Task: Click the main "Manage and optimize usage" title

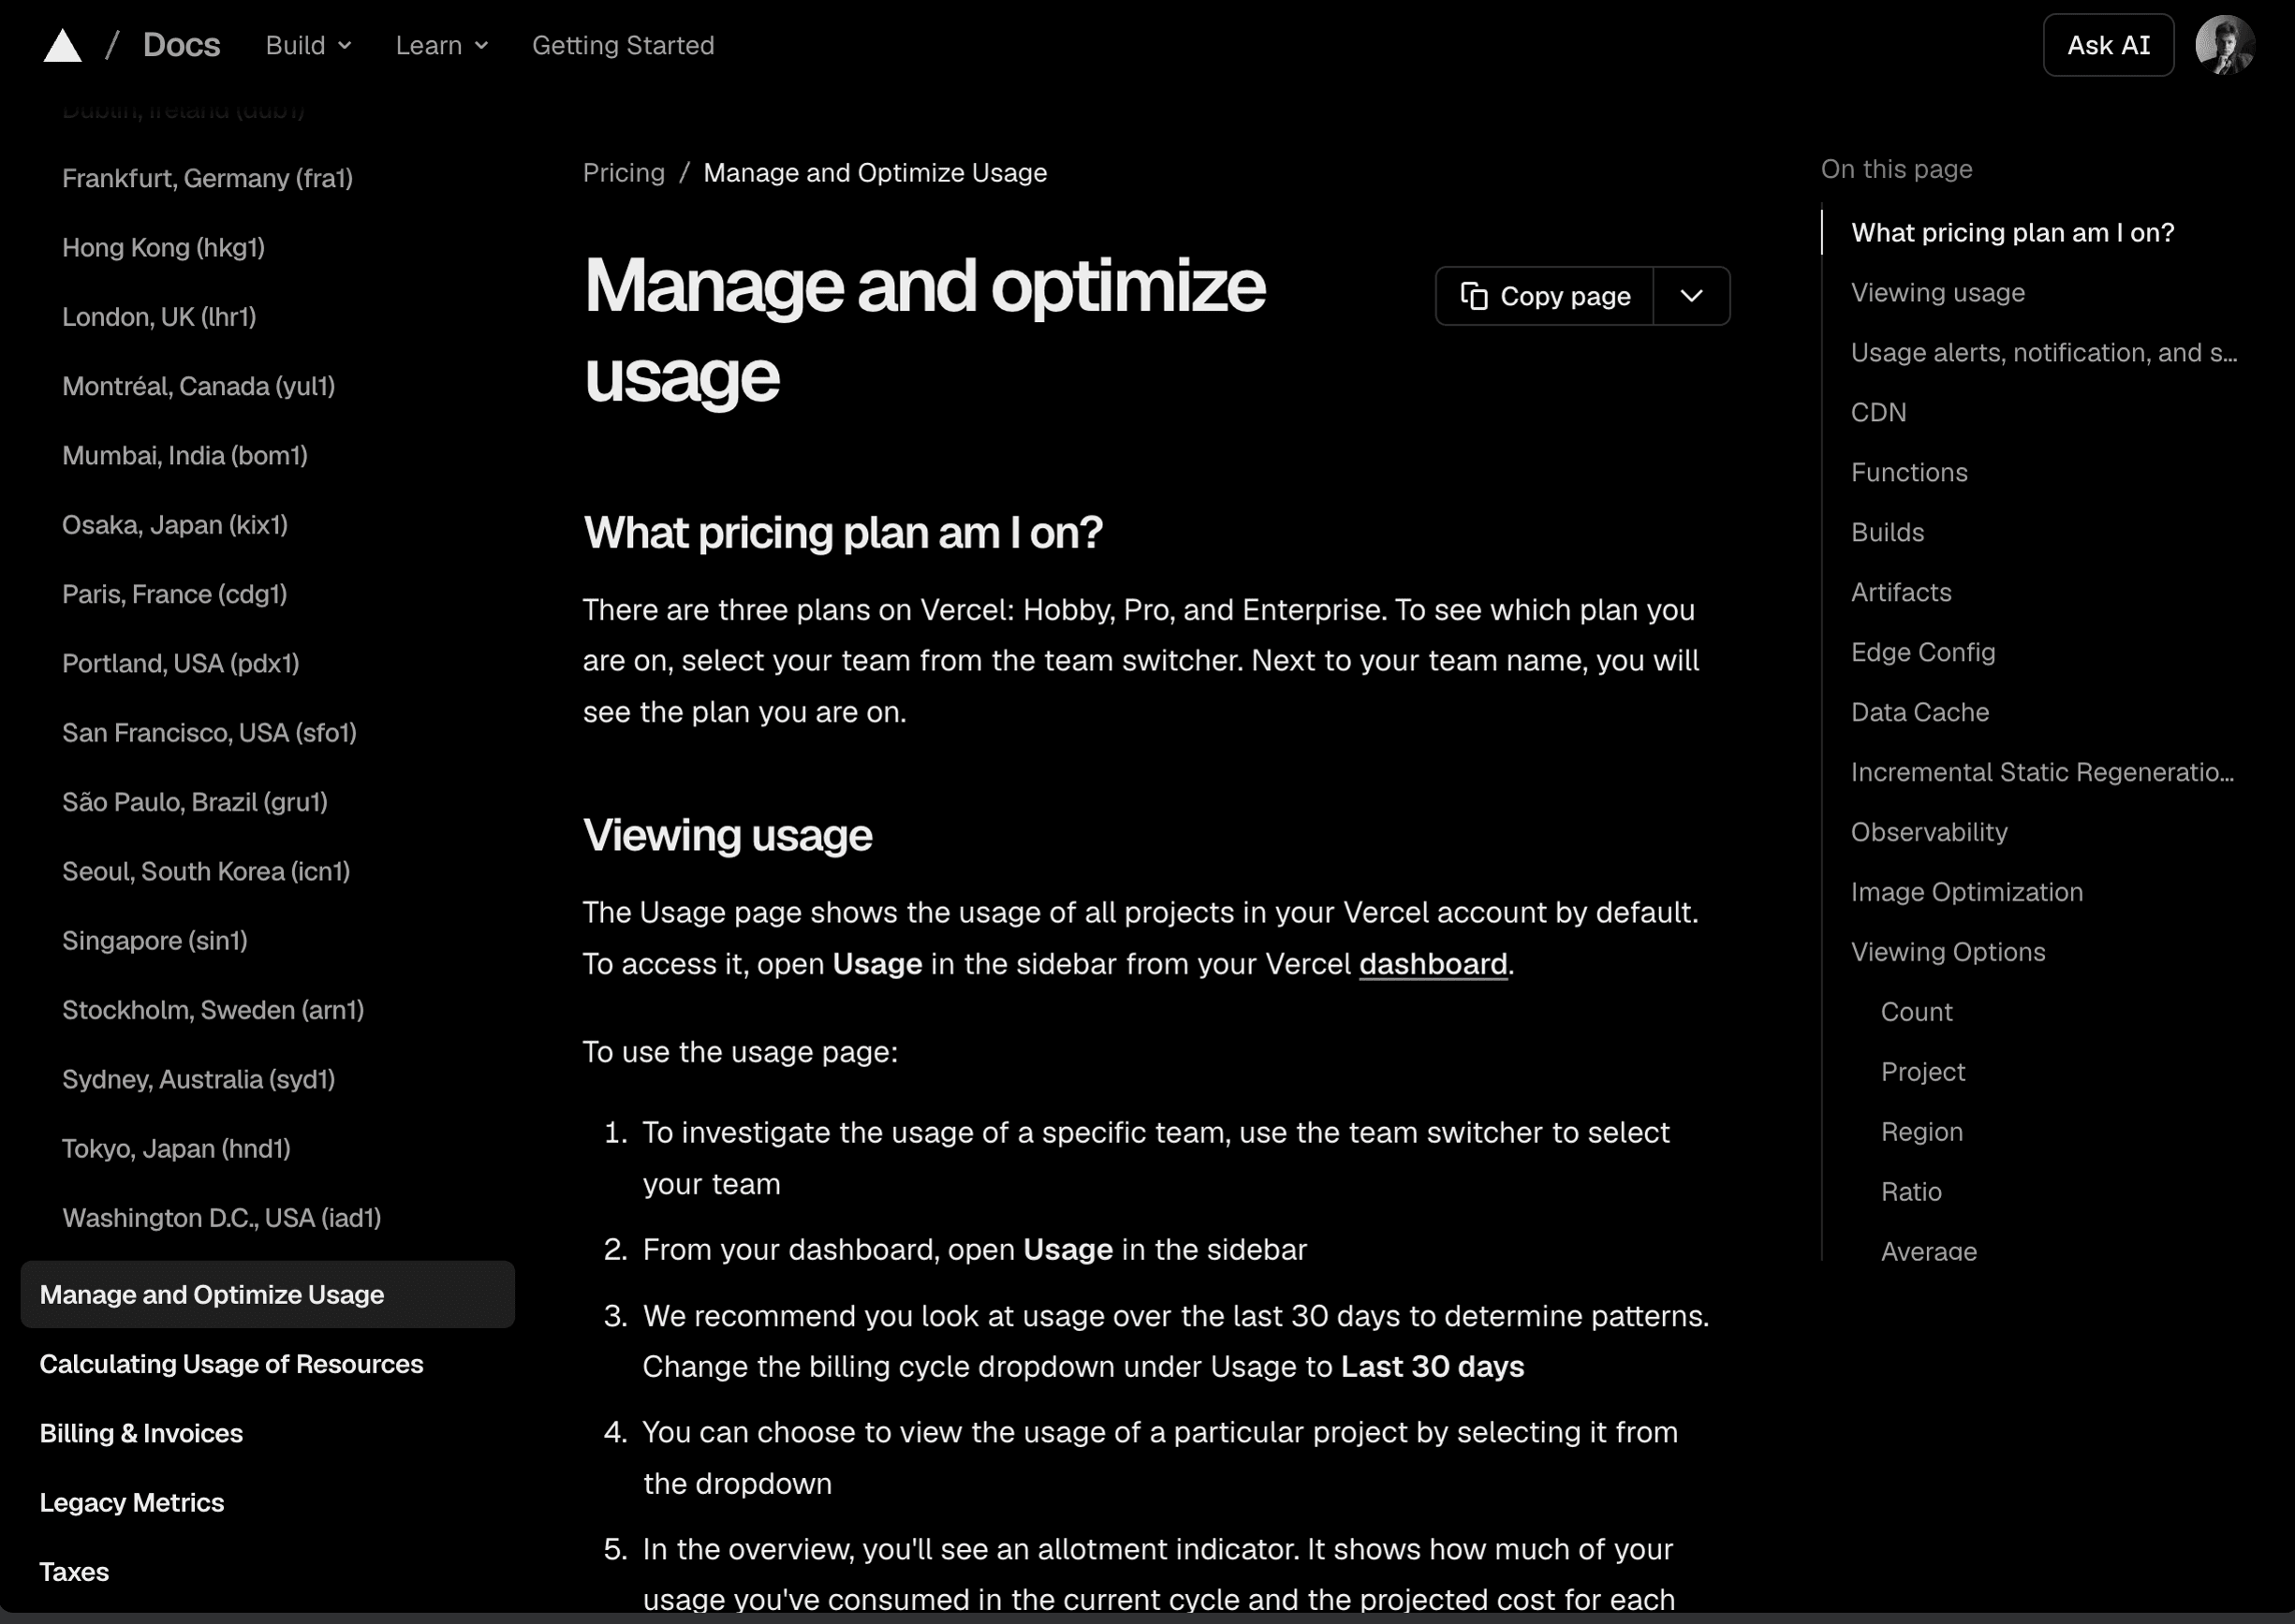Action: [924, 331]
